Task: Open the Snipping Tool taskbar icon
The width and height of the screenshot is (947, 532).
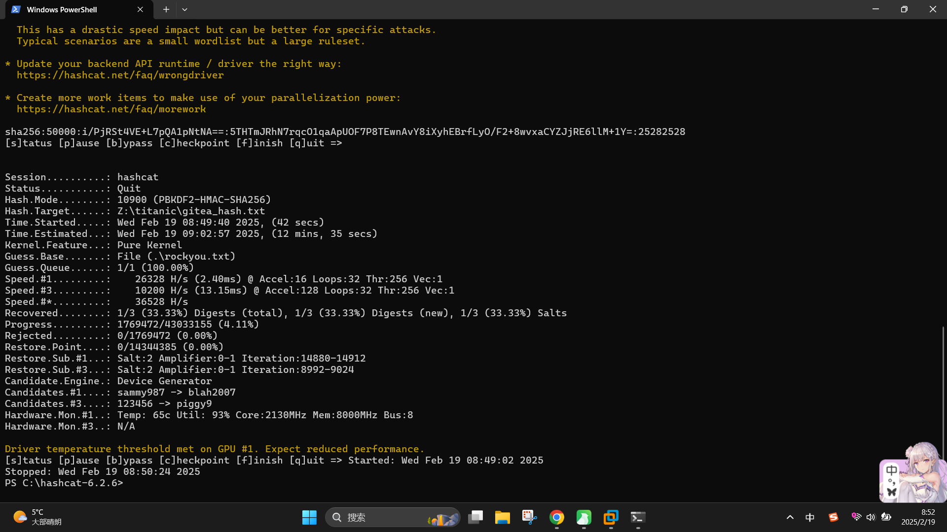Action: (530, 517)
